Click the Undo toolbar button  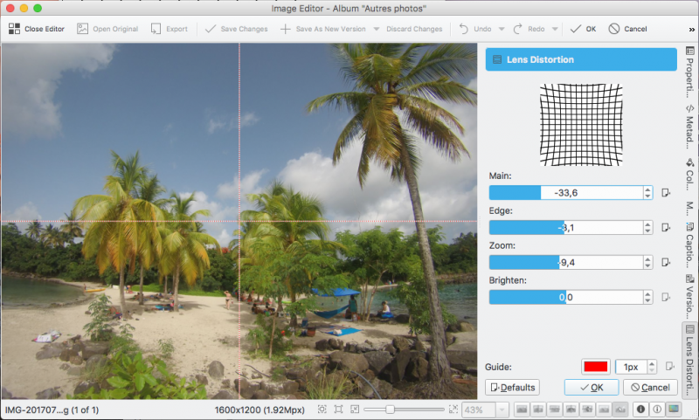coord(475,29)
